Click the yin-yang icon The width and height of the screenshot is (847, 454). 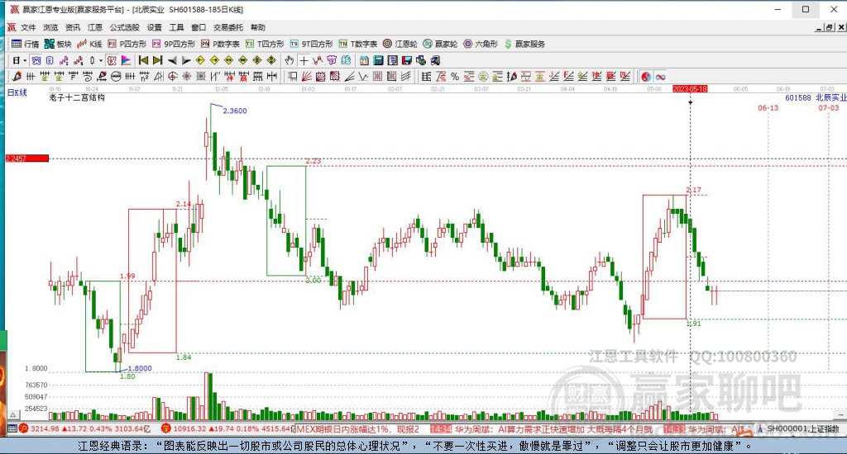[x=646, y=77]
